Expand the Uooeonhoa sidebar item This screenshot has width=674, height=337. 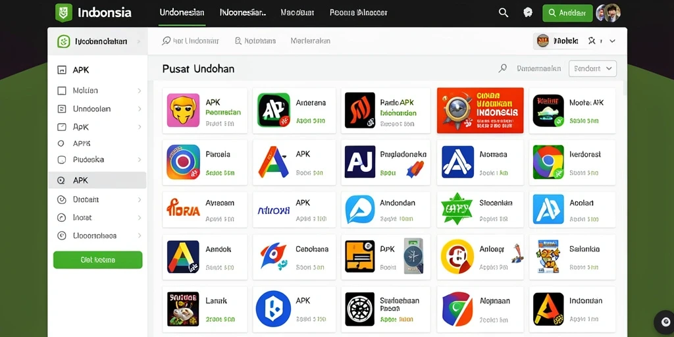(x=140, y=236)
